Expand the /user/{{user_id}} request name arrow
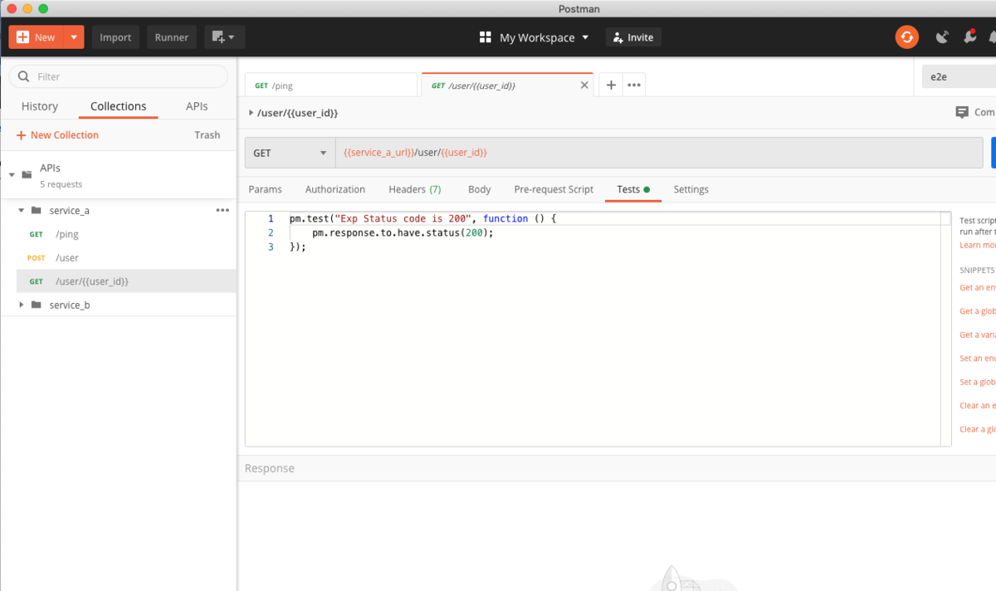996x591 pixels. pyautogui.click(x=251, y=113)
